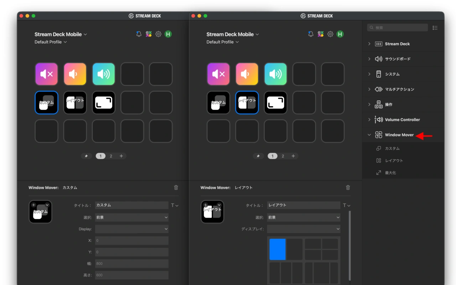Select the muted speaker key on the grid
This screenshot has width=456, height=285.
[x=46, y=74]
